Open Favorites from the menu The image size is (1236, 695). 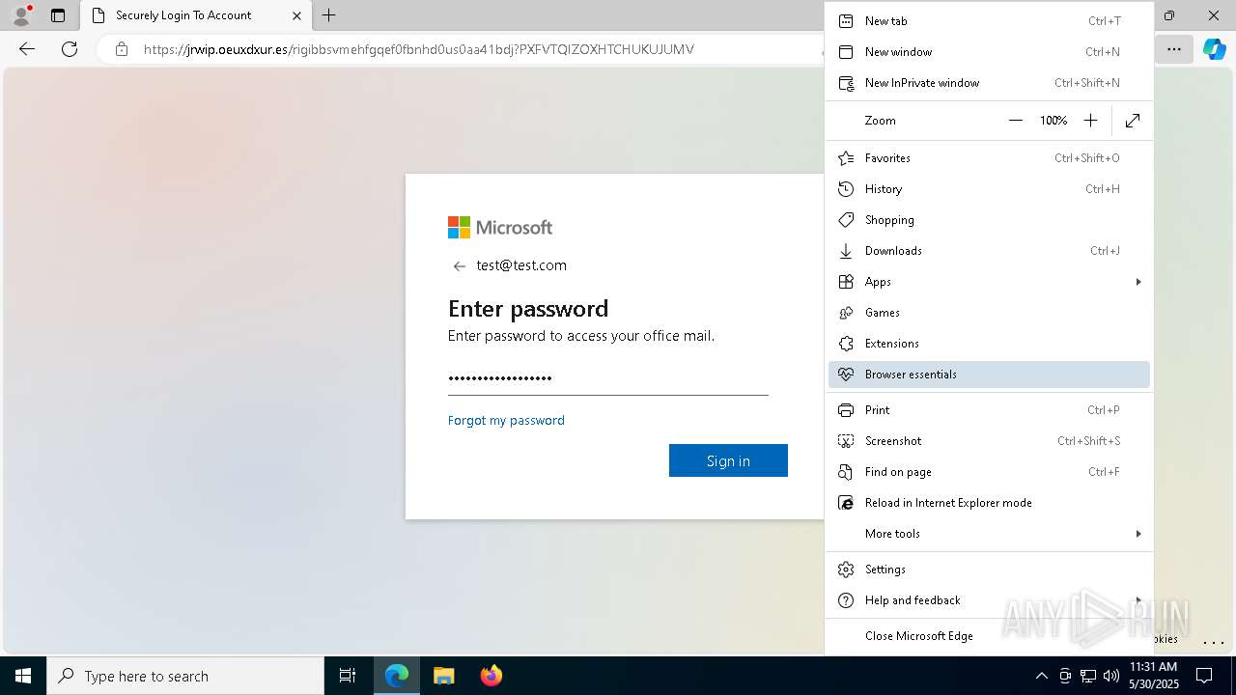click(x=989, y=158)
